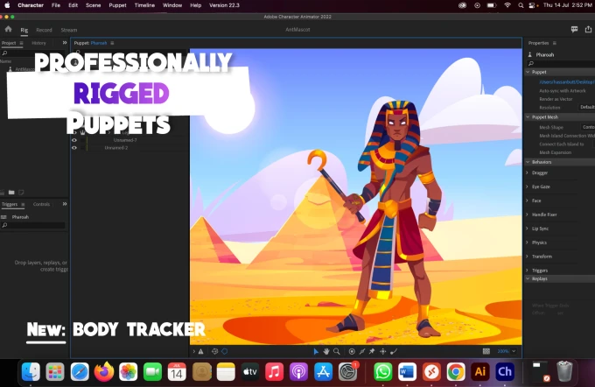Open the Timeline menu

(x=144, y=5)
